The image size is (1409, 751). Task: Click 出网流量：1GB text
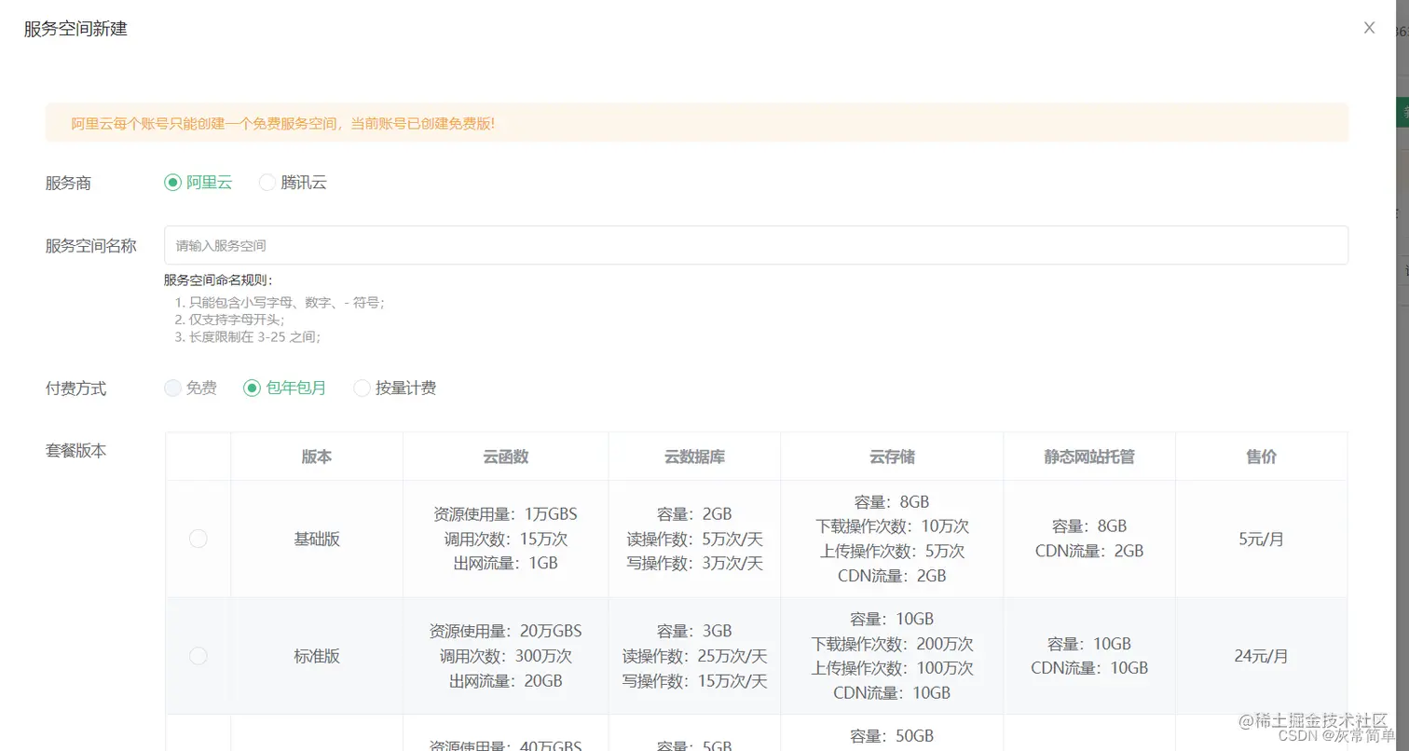click(x=506, y=563)
